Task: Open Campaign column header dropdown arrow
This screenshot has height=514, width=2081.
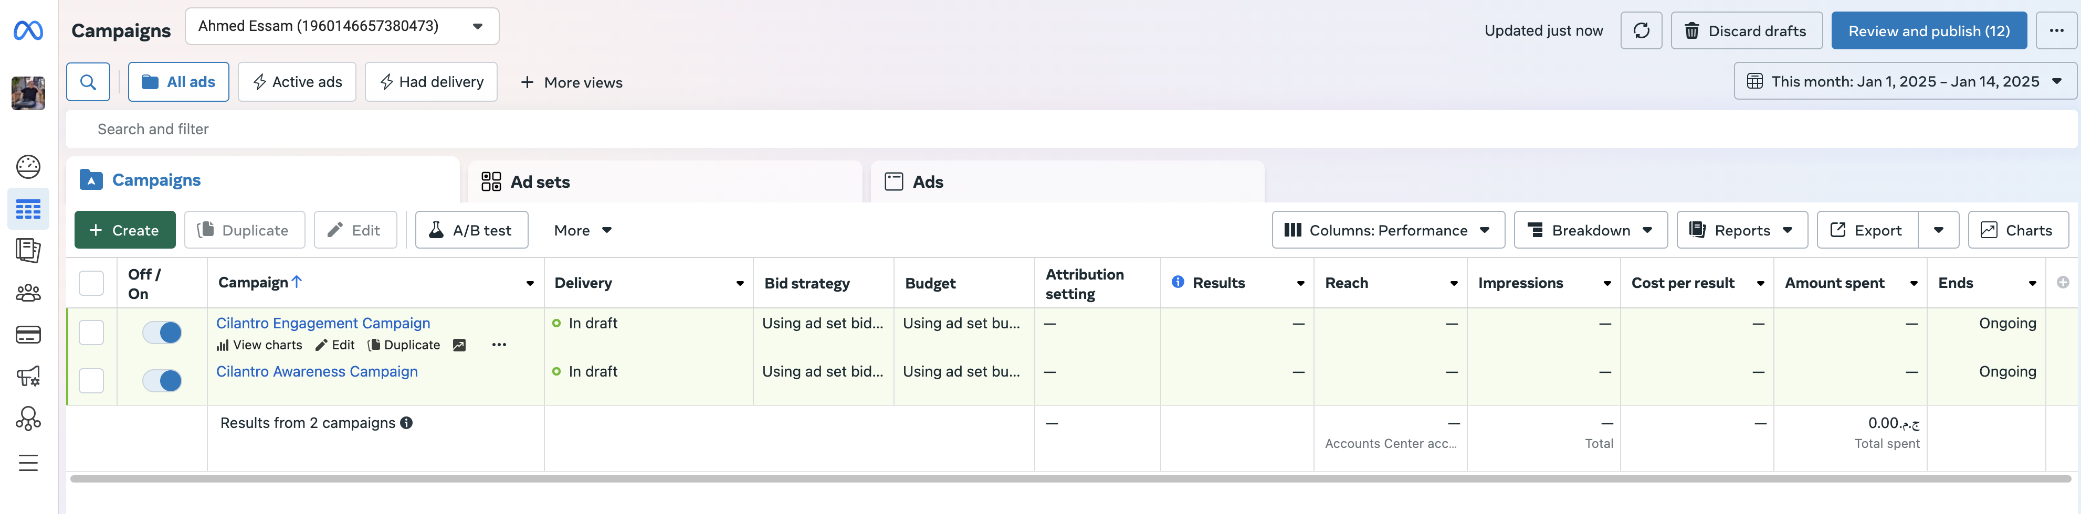Action: 530,283
